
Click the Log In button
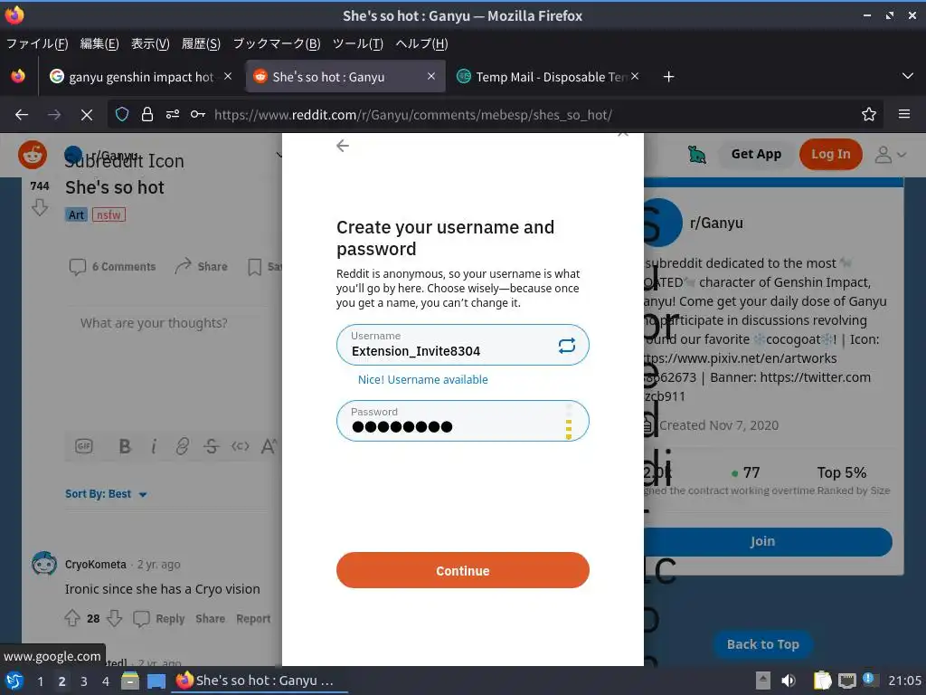coord(830,154)
